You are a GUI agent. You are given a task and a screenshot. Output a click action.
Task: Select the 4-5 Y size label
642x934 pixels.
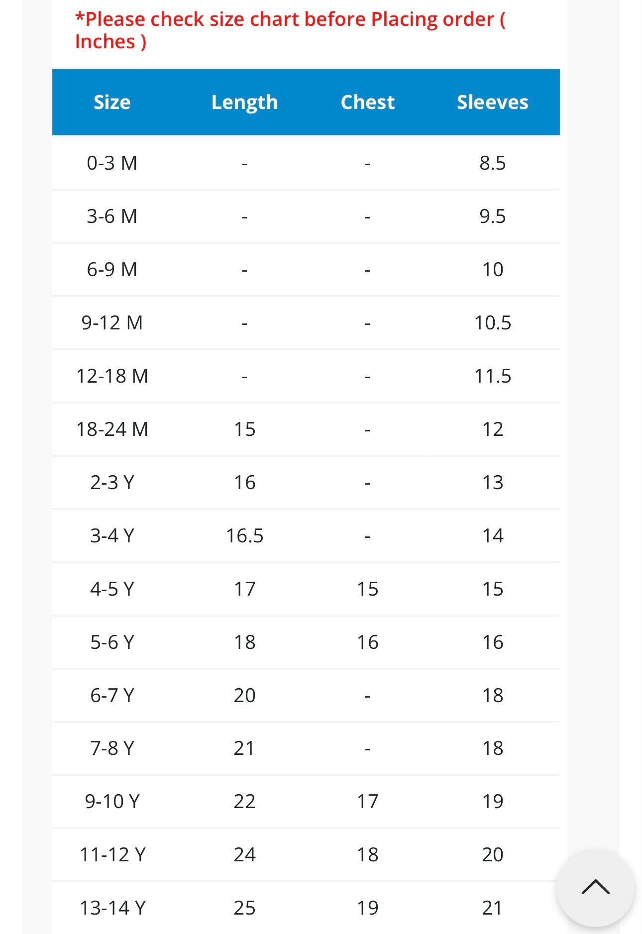(x=112, y=589)
